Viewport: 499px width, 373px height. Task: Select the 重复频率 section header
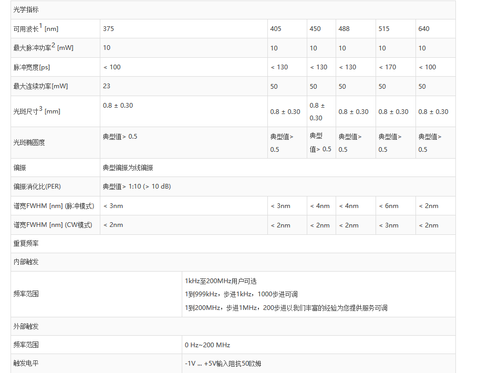point(26,244)
